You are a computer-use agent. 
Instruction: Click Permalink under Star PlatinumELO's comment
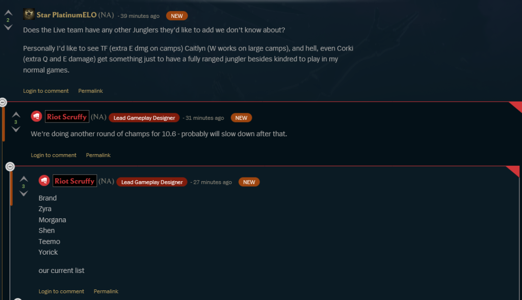tap(91, 91)
